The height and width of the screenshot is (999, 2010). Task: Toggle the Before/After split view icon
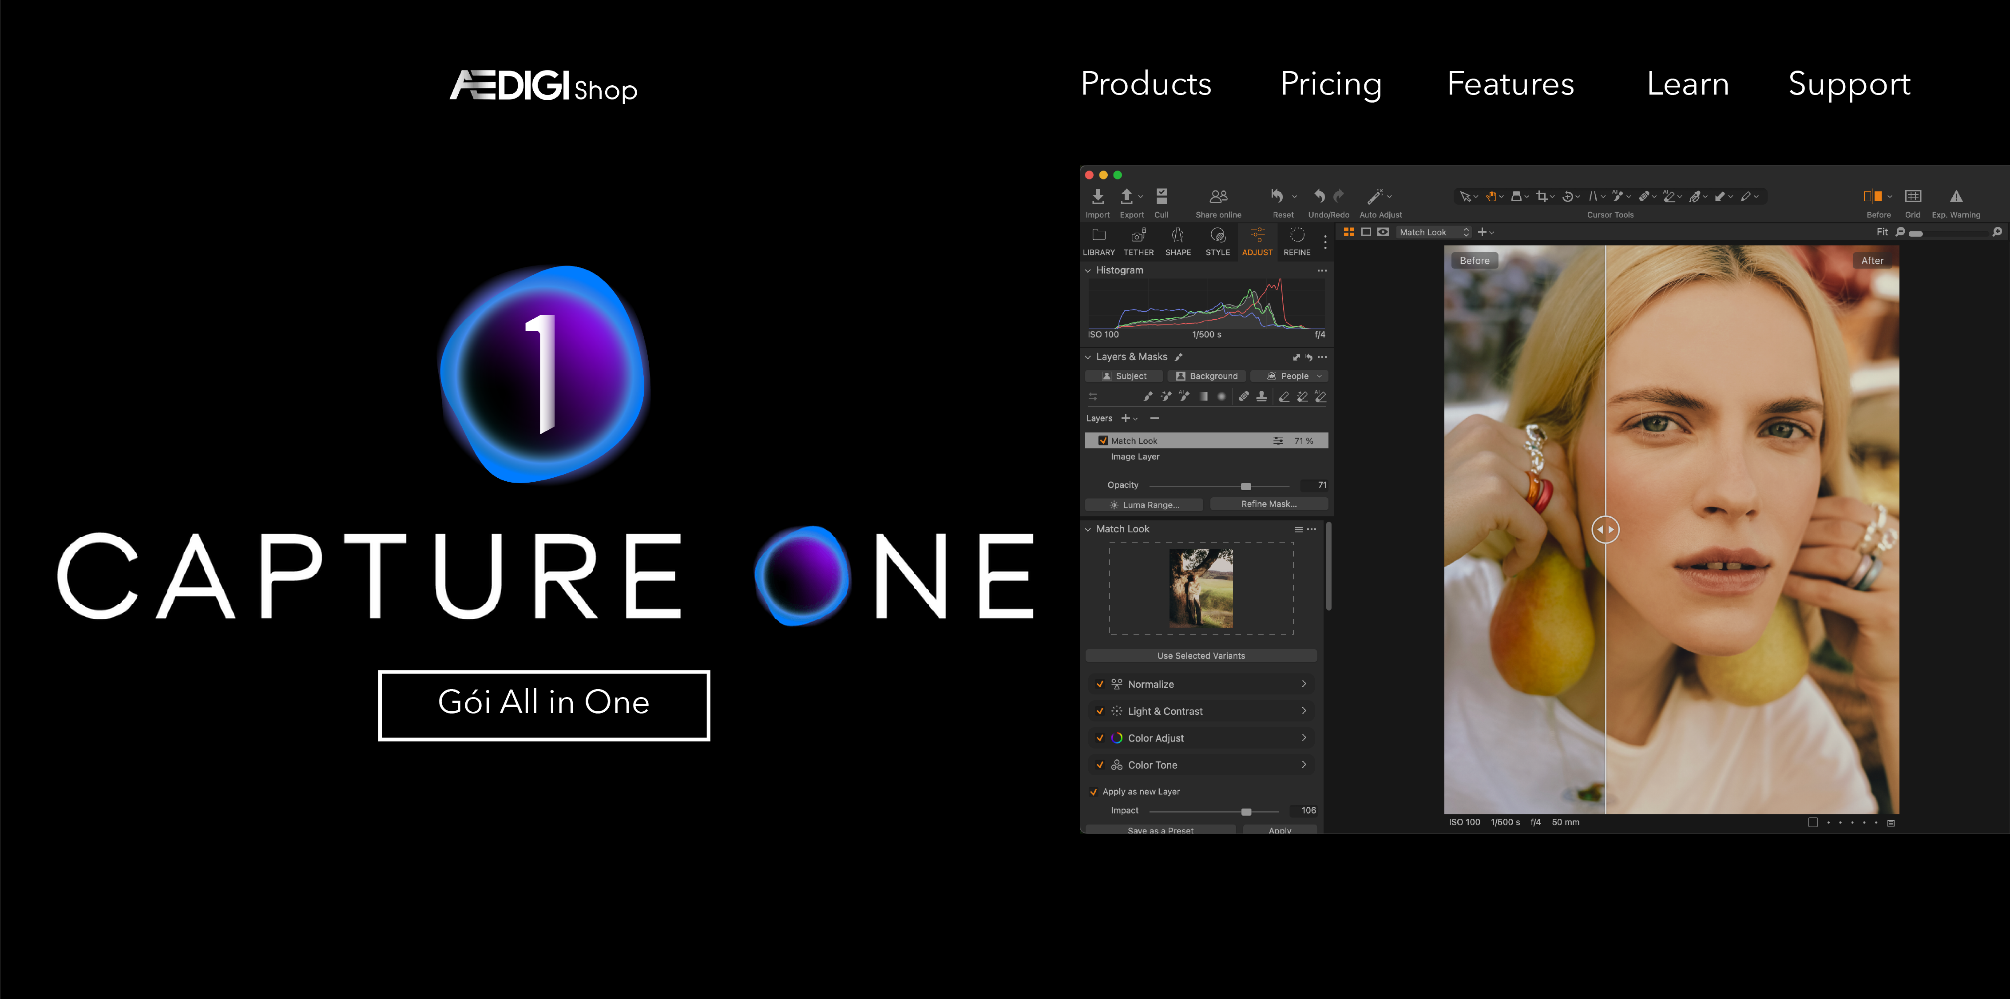click(1872, 196)
